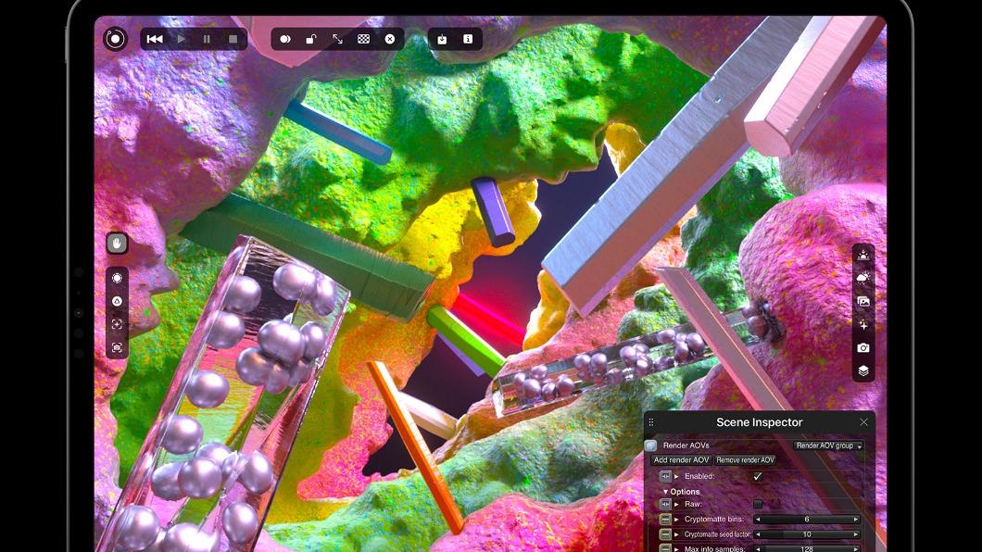
Task: Decrease Cryptomatte bins with left arrow
Action: coord(758,520)
